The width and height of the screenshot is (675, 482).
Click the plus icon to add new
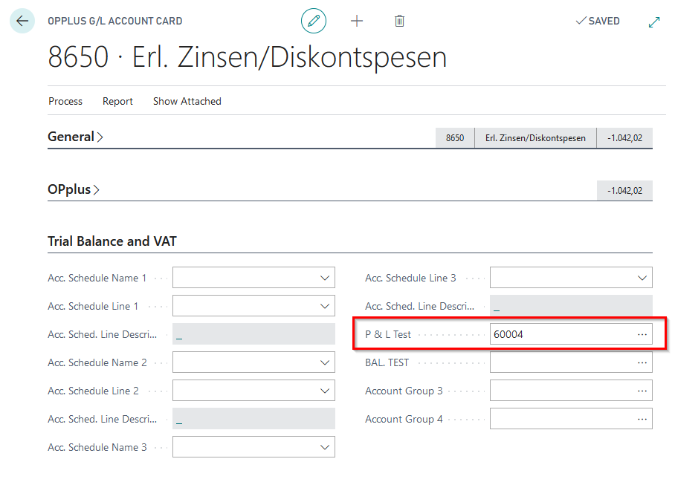coord(357,22)
